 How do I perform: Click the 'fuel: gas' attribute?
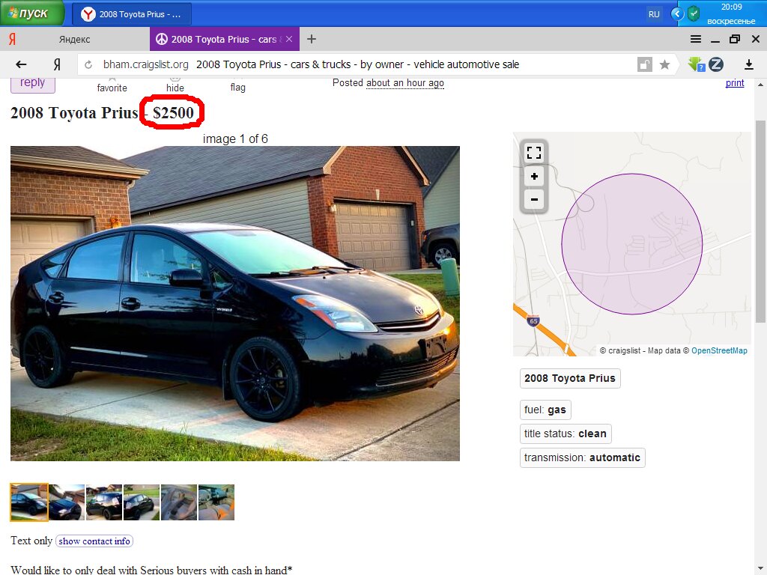545,410
